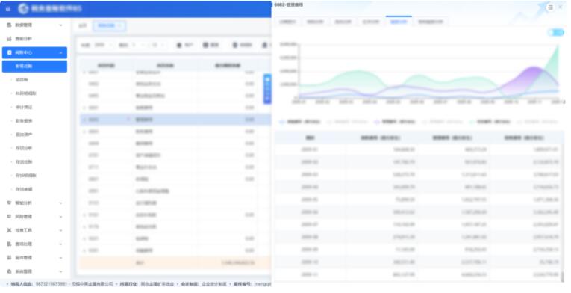The width and height of the screenshot is (571, 293).
Task: Open the year dropdown in table toolbar
Action: pos(102,45)
